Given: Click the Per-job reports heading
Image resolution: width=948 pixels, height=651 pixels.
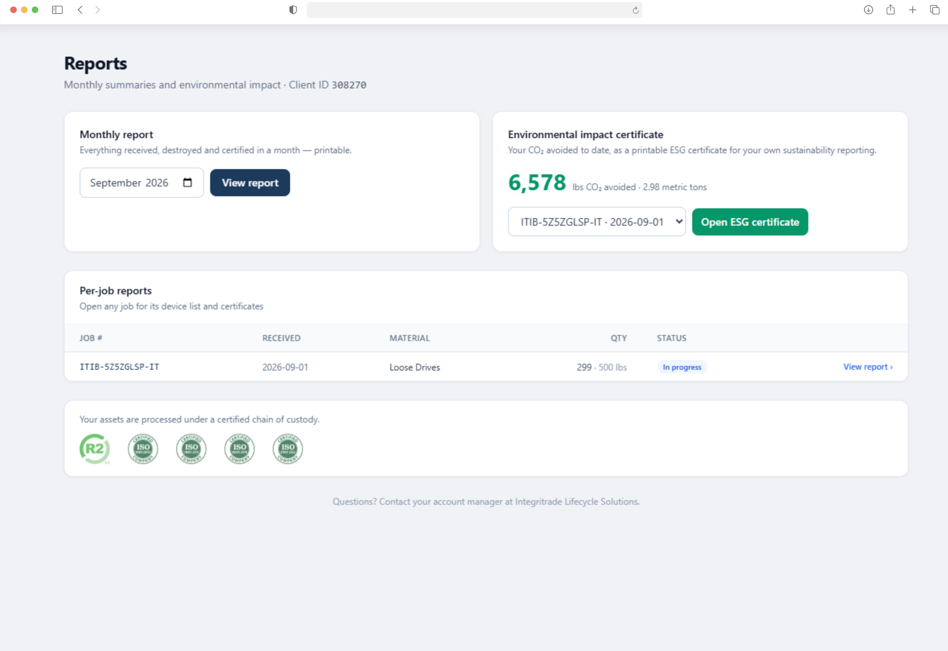Looking at the screenshot, I should tap(116, 291).
